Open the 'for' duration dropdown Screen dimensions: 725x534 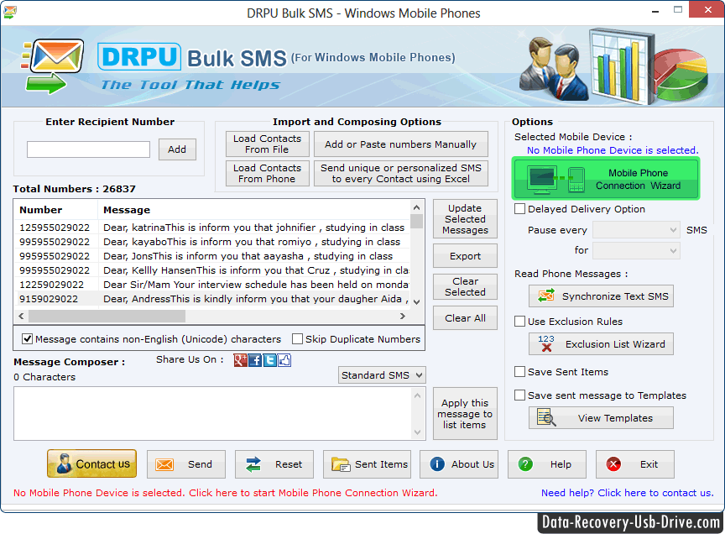click(636, 251)
